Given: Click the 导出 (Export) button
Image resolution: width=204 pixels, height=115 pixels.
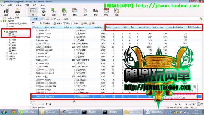Looking at the screenshot, I should 92,23.
